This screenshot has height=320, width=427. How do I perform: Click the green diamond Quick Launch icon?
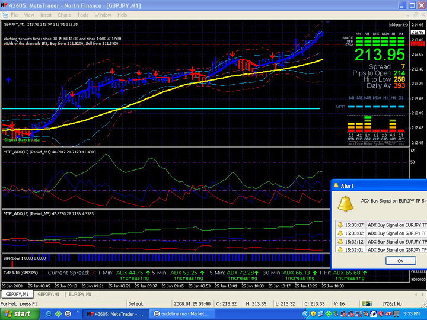(58, 313)
